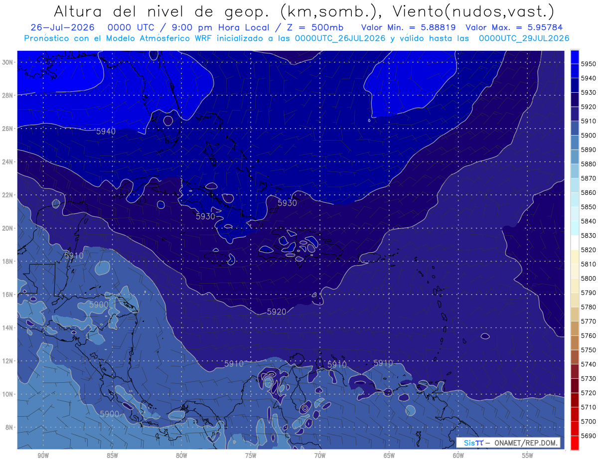Click the pale yellow legend swatch below 5820
The width and height of the screenshot is (598, 462).
tap(575, 257)
